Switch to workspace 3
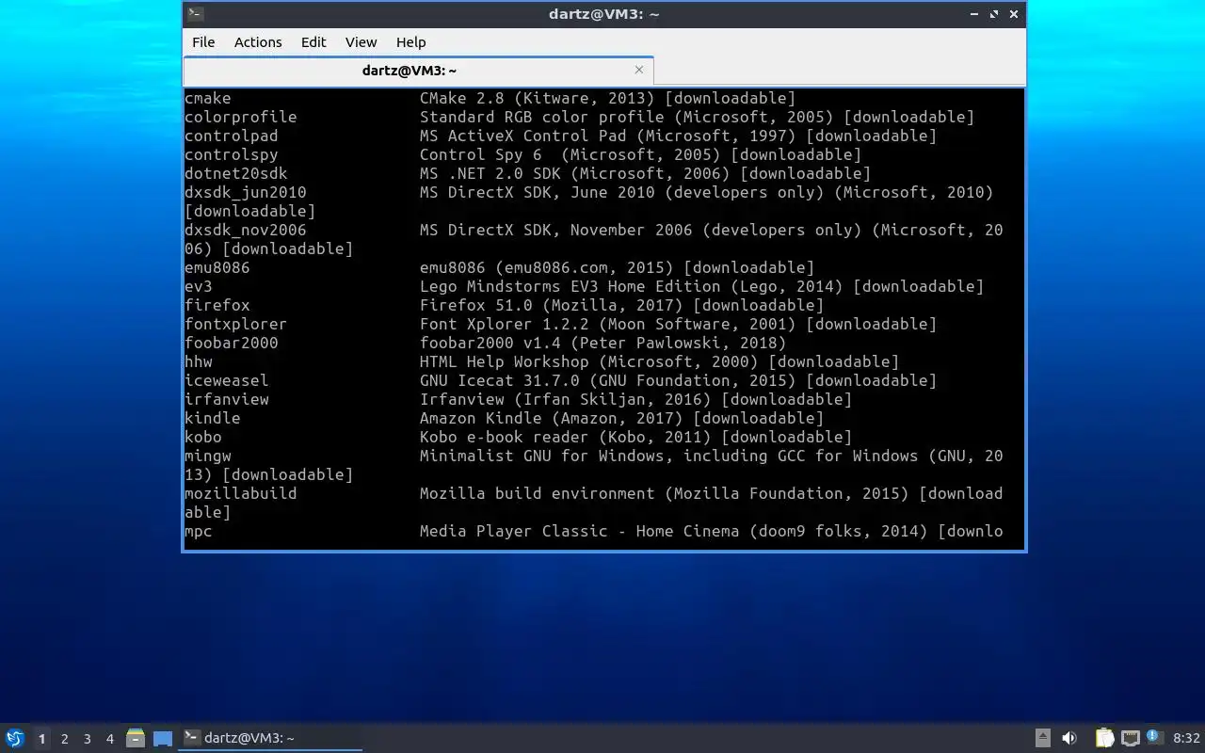 point(87,739)
